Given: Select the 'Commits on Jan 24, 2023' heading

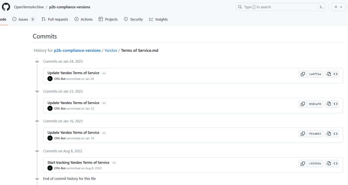Looking at the screenshot, I should 63,61.
